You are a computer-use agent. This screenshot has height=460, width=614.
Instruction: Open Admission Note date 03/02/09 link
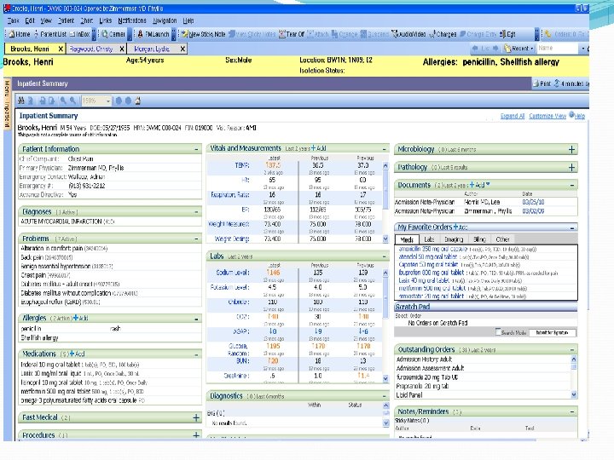click(x=533, y=211)
